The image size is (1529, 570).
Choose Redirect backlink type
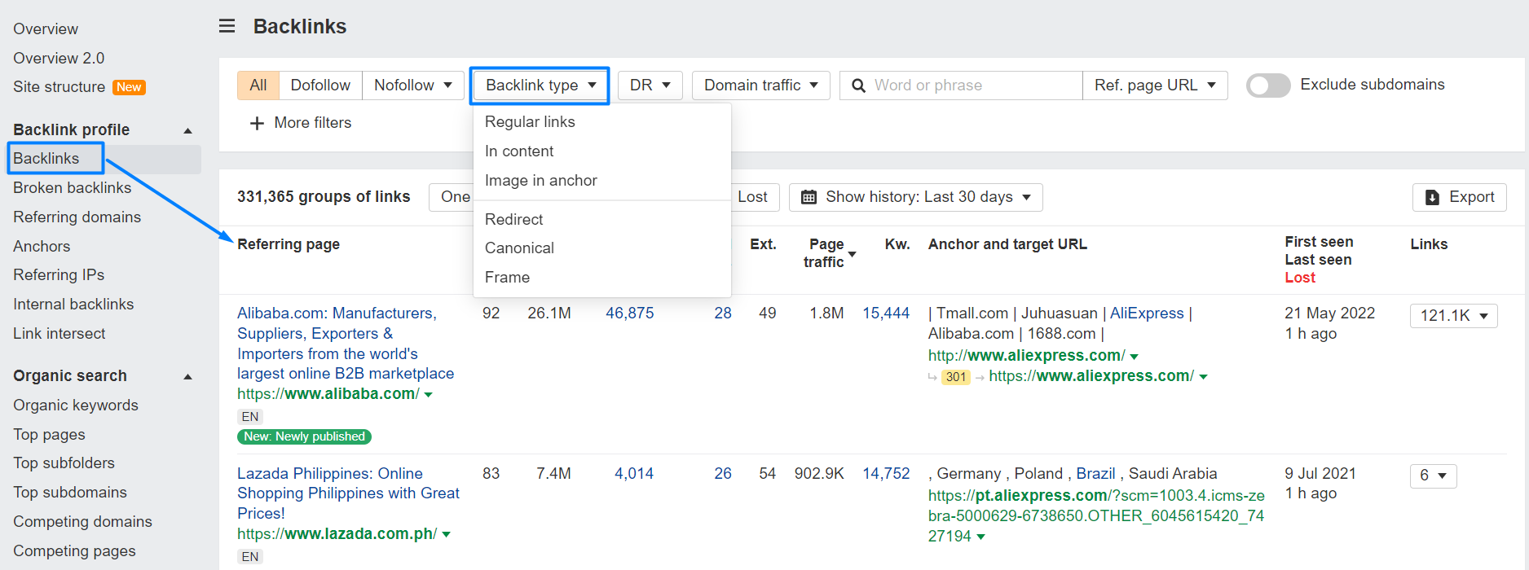513,220
